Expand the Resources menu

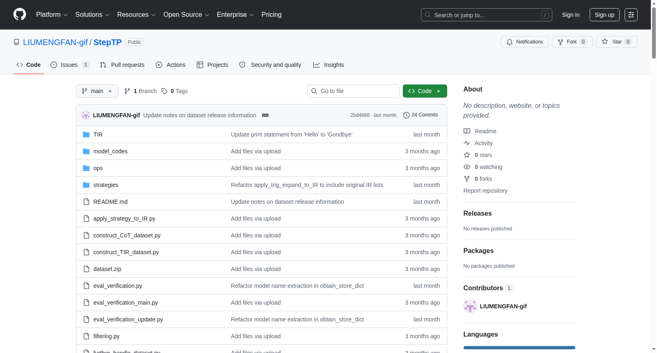136,15
